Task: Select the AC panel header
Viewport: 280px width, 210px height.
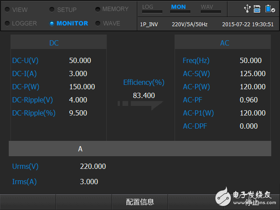Action: (x=224, y=43)
